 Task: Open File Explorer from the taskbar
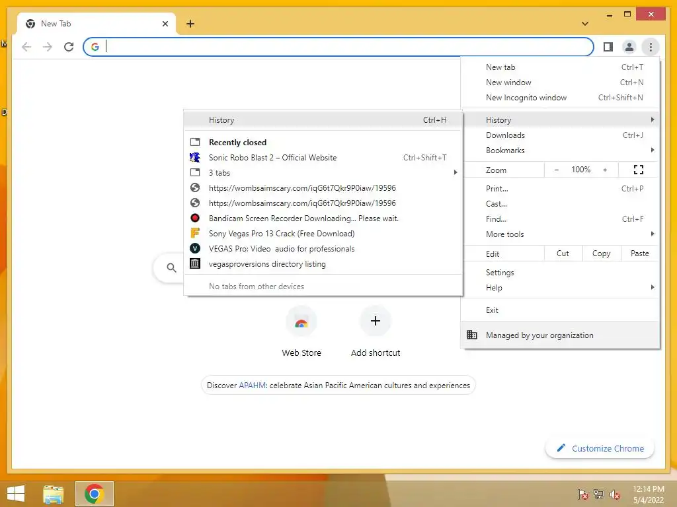[x=54, y=494]
